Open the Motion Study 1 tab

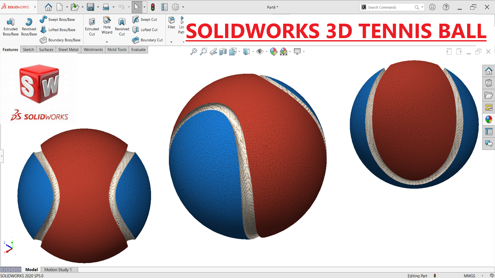(57, 270)
